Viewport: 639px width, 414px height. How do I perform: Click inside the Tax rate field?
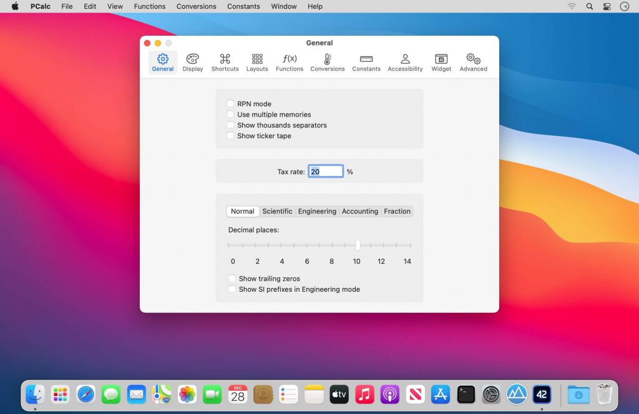point(325,171)
